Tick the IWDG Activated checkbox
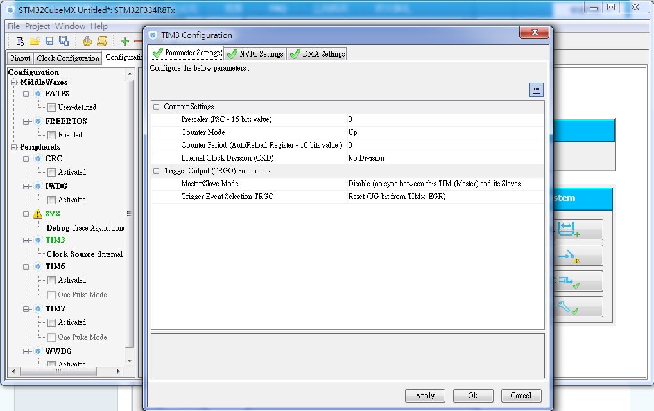The height and width of the screenshot is (411, 654). pos(52,200)
